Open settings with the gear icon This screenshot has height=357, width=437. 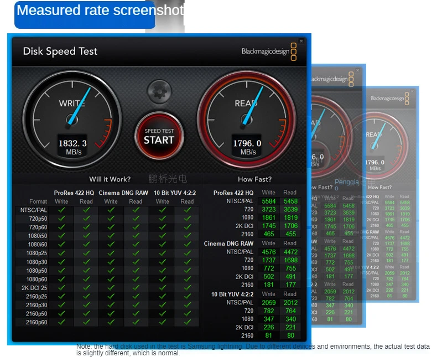pos(159,91)
